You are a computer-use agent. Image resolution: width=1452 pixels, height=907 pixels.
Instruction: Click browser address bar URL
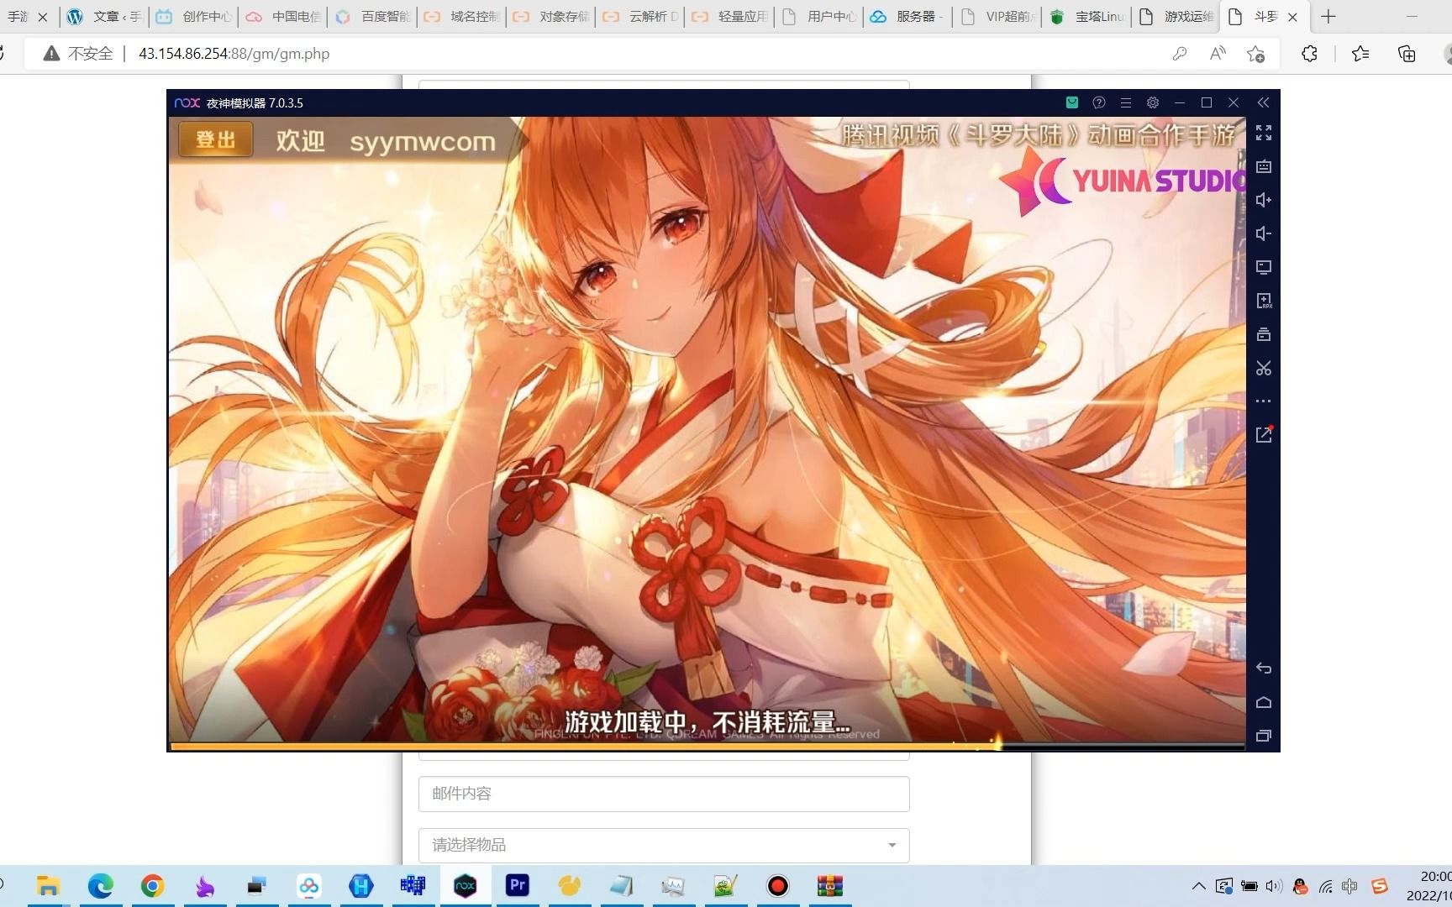pyautogui.click(x=234, y=54)
